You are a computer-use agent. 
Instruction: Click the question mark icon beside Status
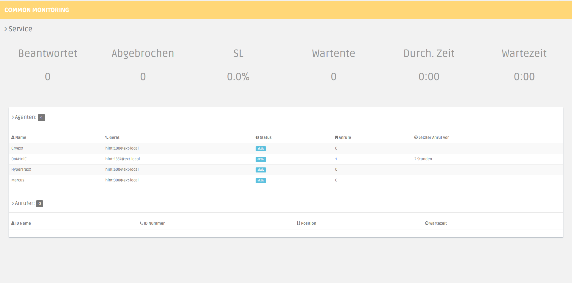pyautogui.click(x=257, y=137)
